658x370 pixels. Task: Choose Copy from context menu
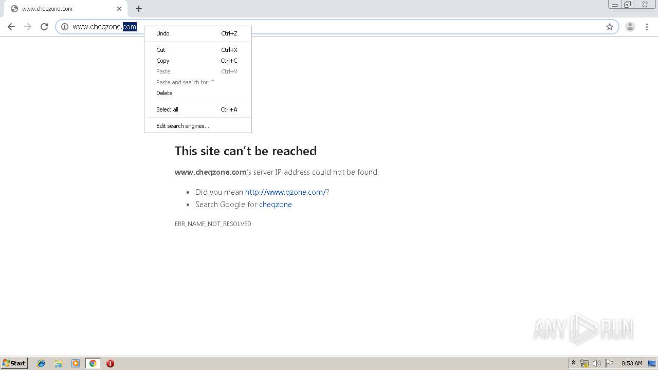tap(198, 61)
